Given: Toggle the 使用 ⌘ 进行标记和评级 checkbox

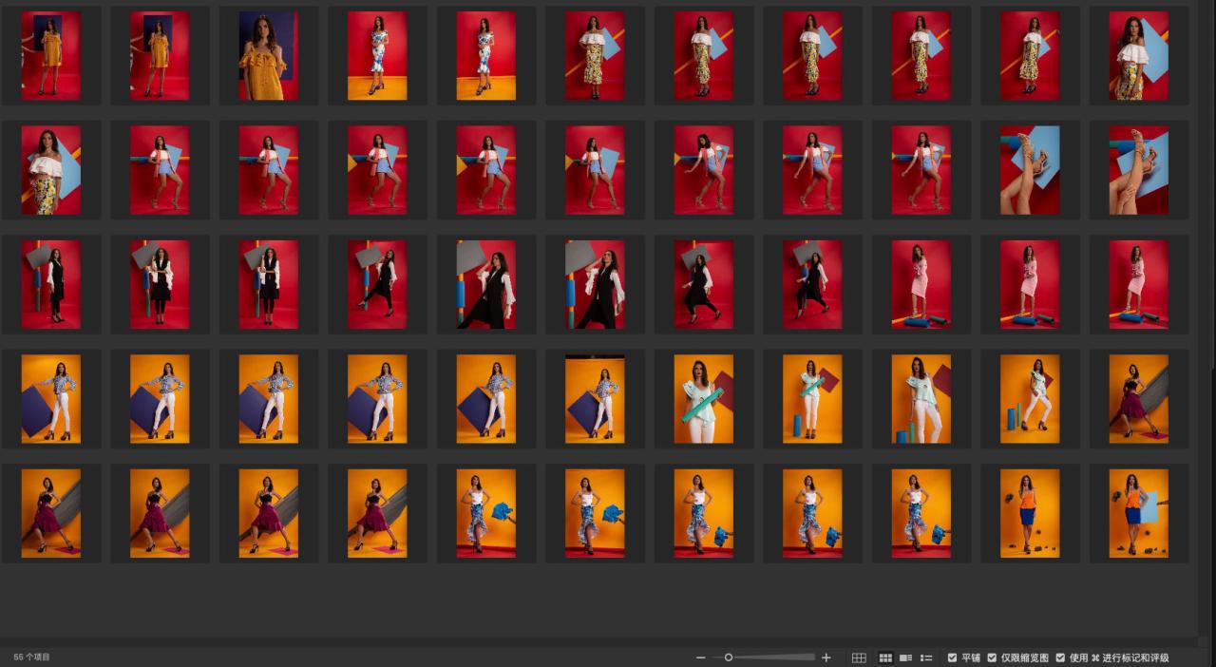Looking at the screenshot, I should (x=1060, y=657).
